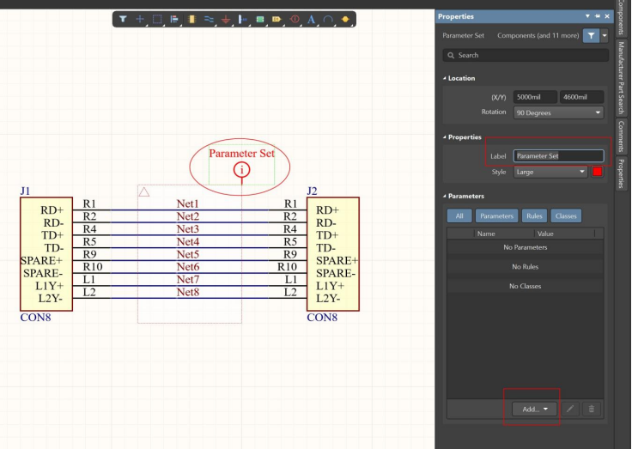Open the Parameter Set directive tool

(295, 19)
